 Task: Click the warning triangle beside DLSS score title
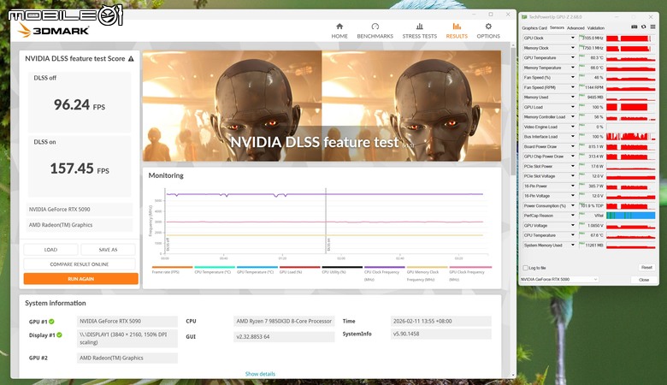click(x=131, y=59)
